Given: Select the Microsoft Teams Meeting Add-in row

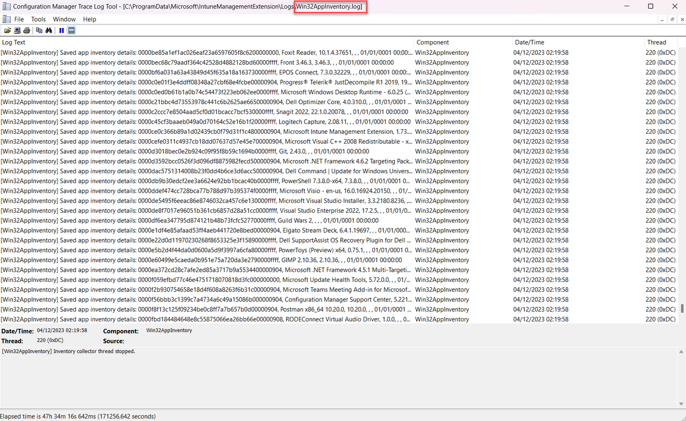Looking at the screenshot, I should [340, 289].
